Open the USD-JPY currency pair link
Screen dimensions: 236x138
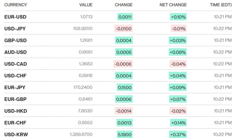point(15,29)
